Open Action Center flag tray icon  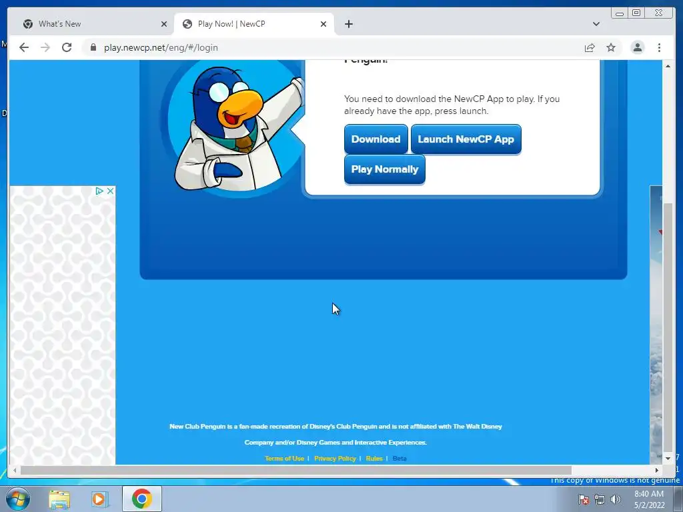[x=584, y=500]
